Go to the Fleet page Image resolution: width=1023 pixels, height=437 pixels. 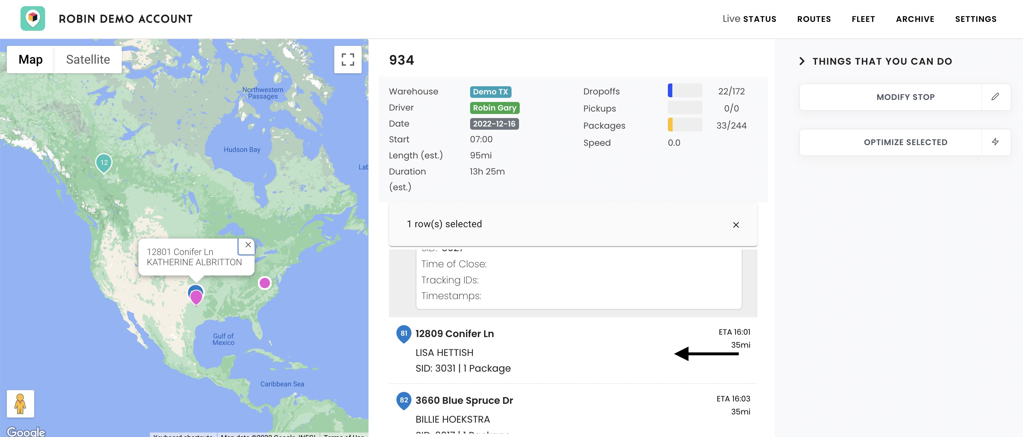(x=863, y=19)
